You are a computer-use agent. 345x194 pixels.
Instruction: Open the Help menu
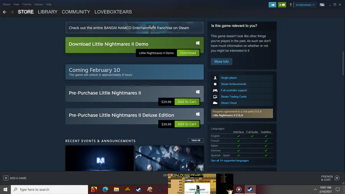pyautogui.click(x=48, y=4)
